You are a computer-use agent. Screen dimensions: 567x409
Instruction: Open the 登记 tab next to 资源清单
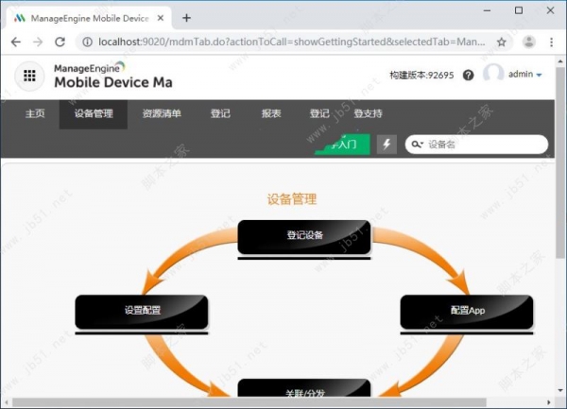220,113
